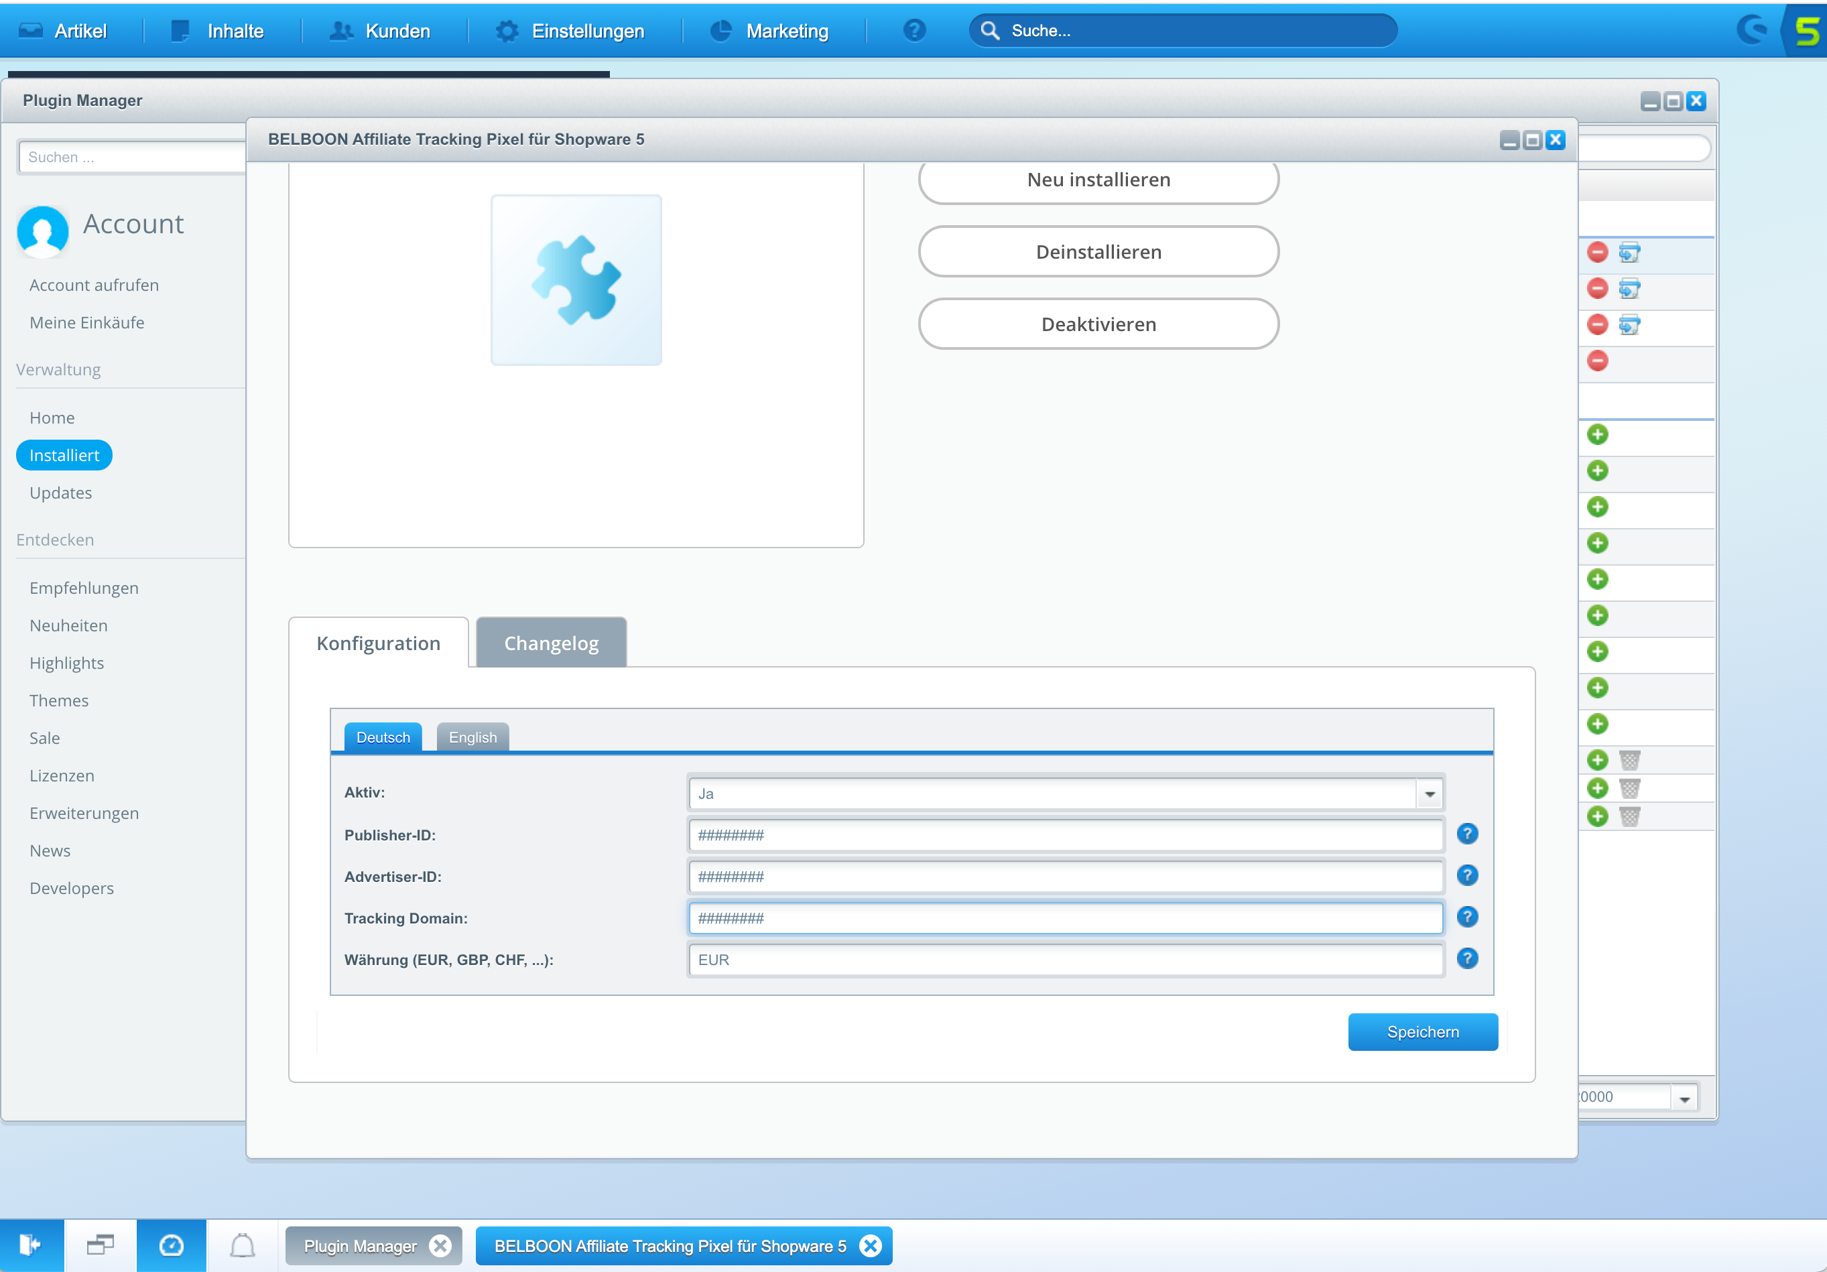The height and width of the screenshot is (1272, 1827).
Task: Open Meine Einkäufe in sidebar
Action: coord(86,322)
